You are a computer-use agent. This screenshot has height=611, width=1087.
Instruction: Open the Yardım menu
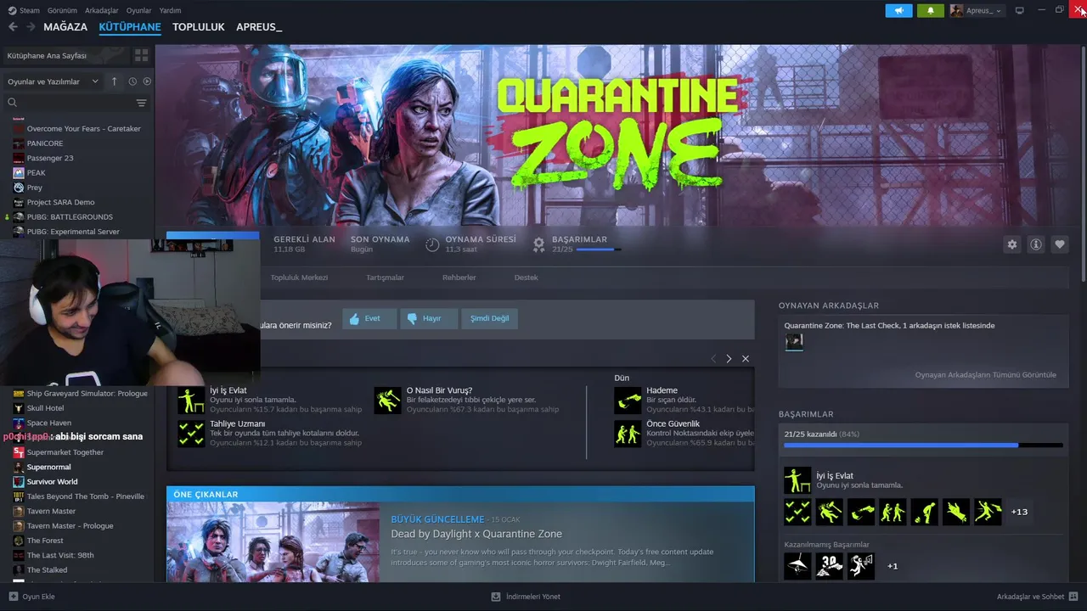170,10
